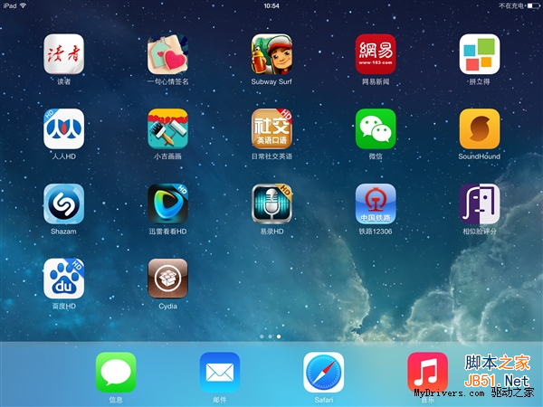
Task: Open 信息 Messages in dock
Action: (116, 373)
